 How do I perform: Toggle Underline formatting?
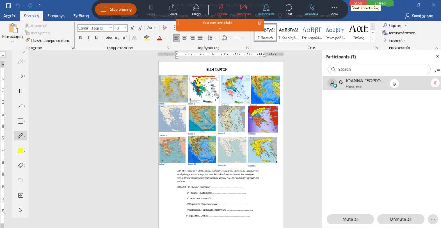pos(96,38)
